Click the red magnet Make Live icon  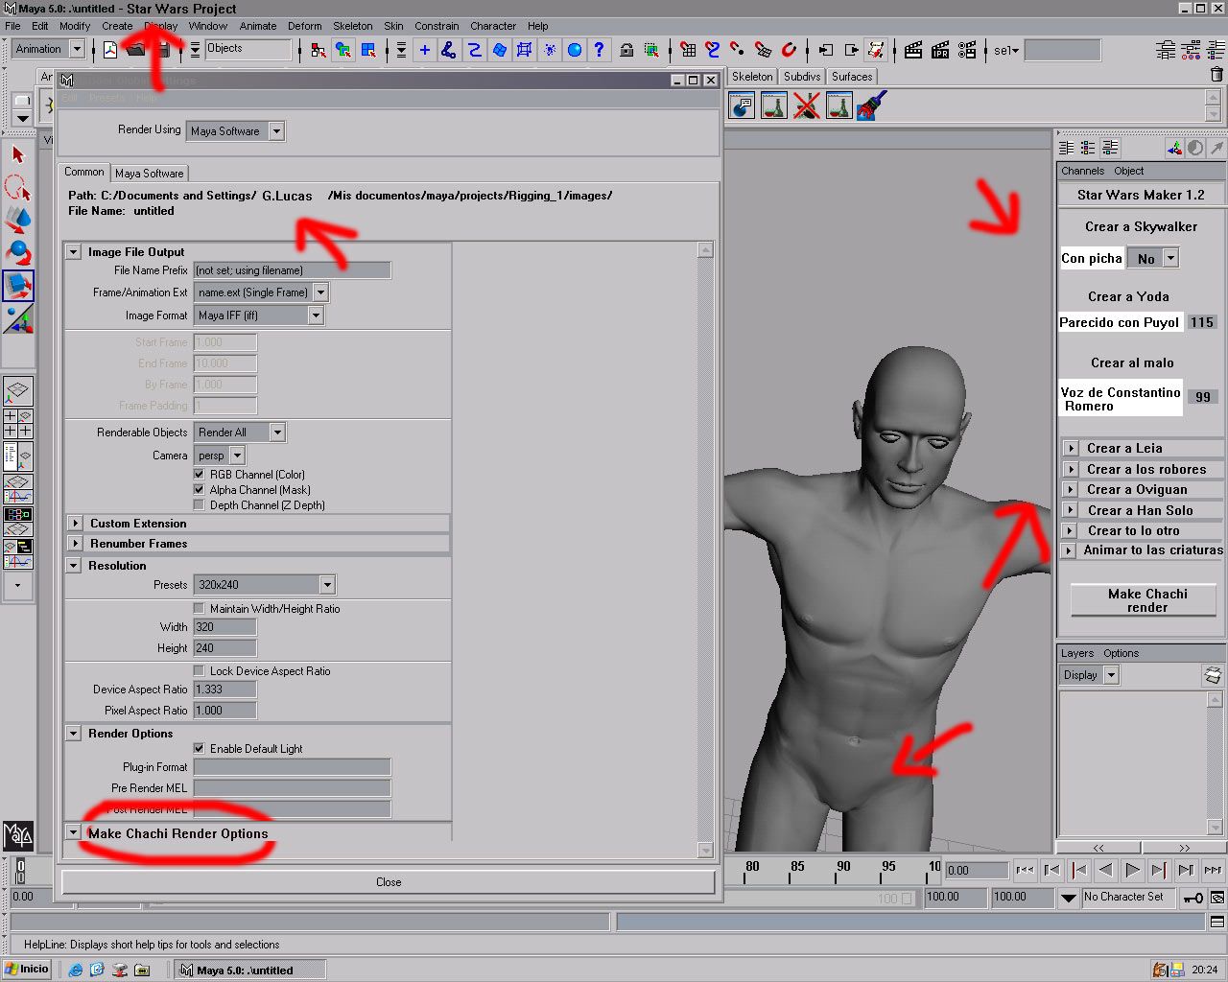pos(789,50)
